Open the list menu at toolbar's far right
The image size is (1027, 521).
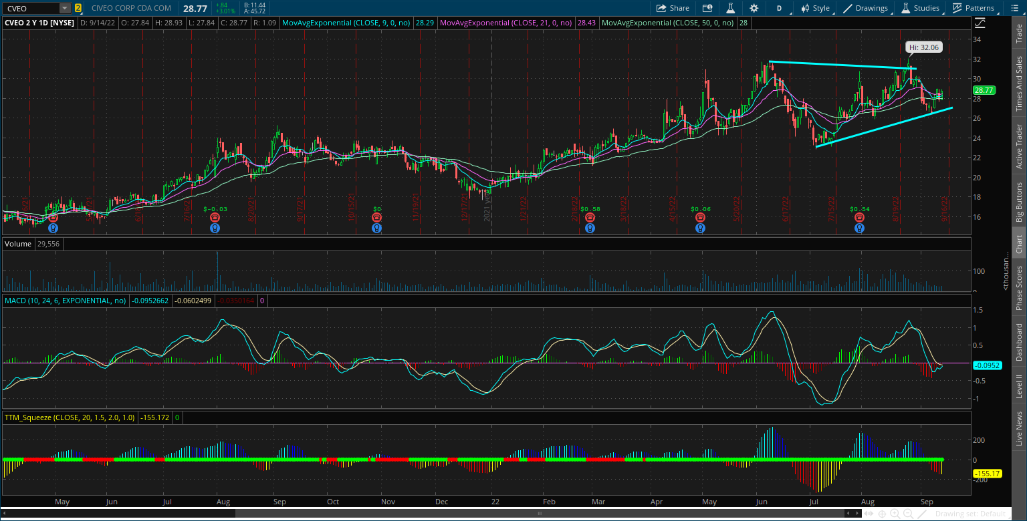(x=1015, y=8)
